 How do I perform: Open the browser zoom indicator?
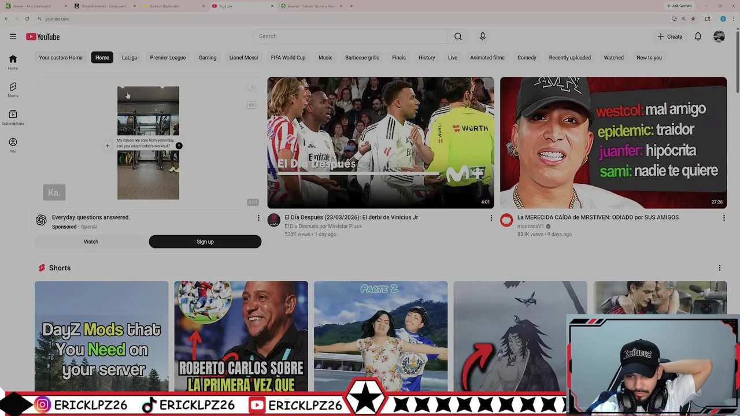coord(684,18)
